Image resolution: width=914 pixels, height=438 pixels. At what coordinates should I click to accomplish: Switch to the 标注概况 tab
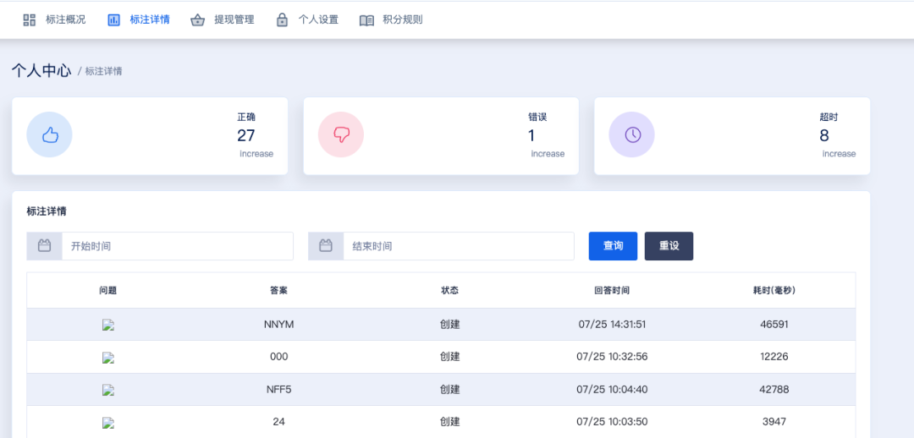54,19
